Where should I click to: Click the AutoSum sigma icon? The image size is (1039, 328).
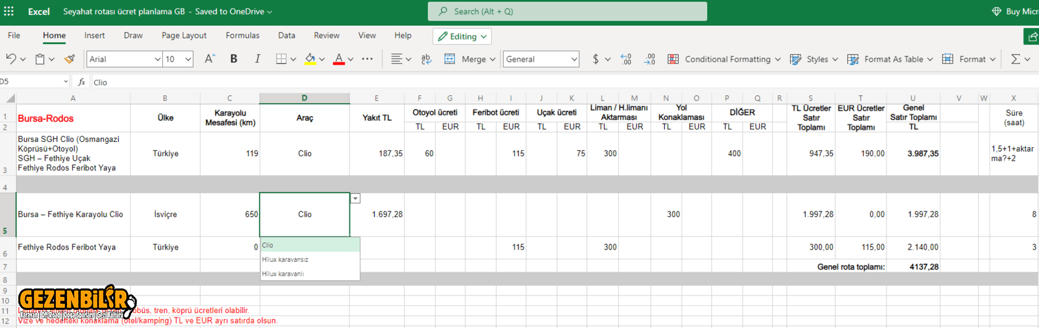(x=1015, y=59)
